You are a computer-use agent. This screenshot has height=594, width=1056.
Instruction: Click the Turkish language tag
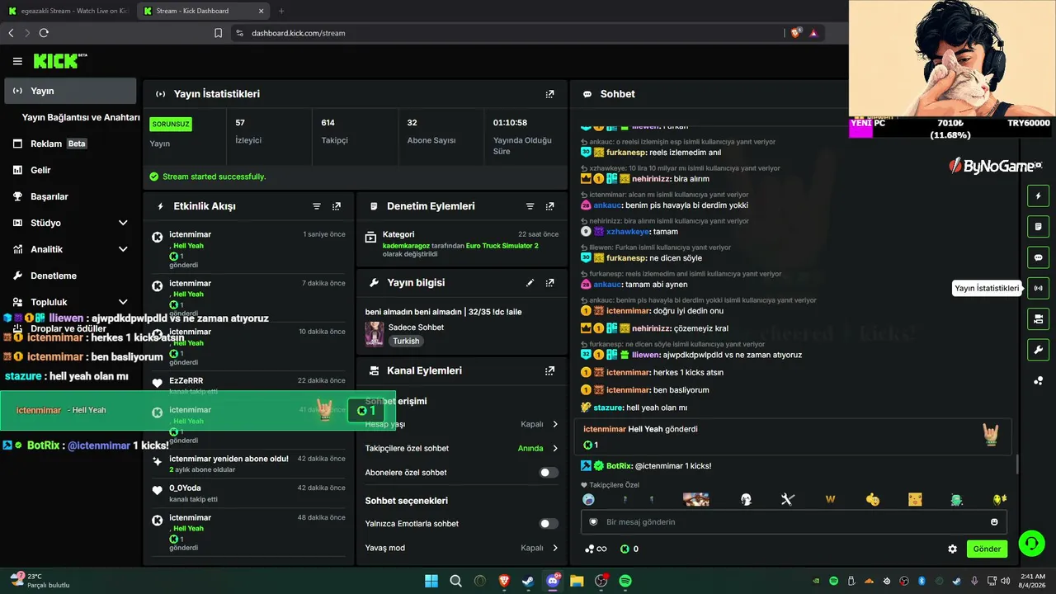click(406, 341)
